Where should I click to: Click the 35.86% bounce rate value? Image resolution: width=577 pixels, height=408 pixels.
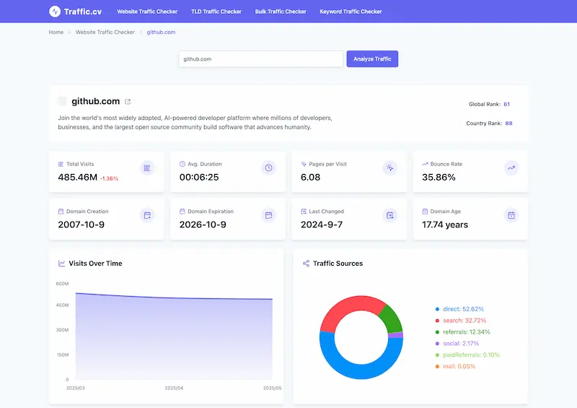(x=439, y=177)
